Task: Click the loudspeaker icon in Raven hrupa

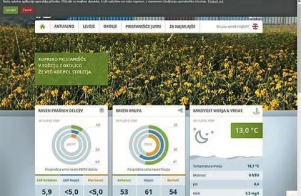Action: click(x=180, y=111)
